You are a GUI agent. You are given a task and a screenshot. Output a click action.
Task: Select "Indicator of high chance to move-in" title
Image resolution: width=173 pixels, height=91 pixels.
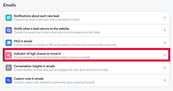point(37,54)
